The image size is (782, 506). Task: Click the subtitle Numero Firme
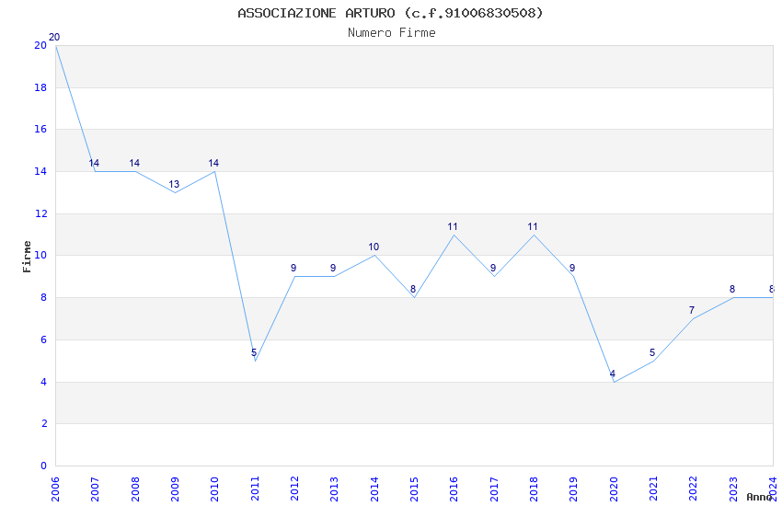click(x=392, y=33)
